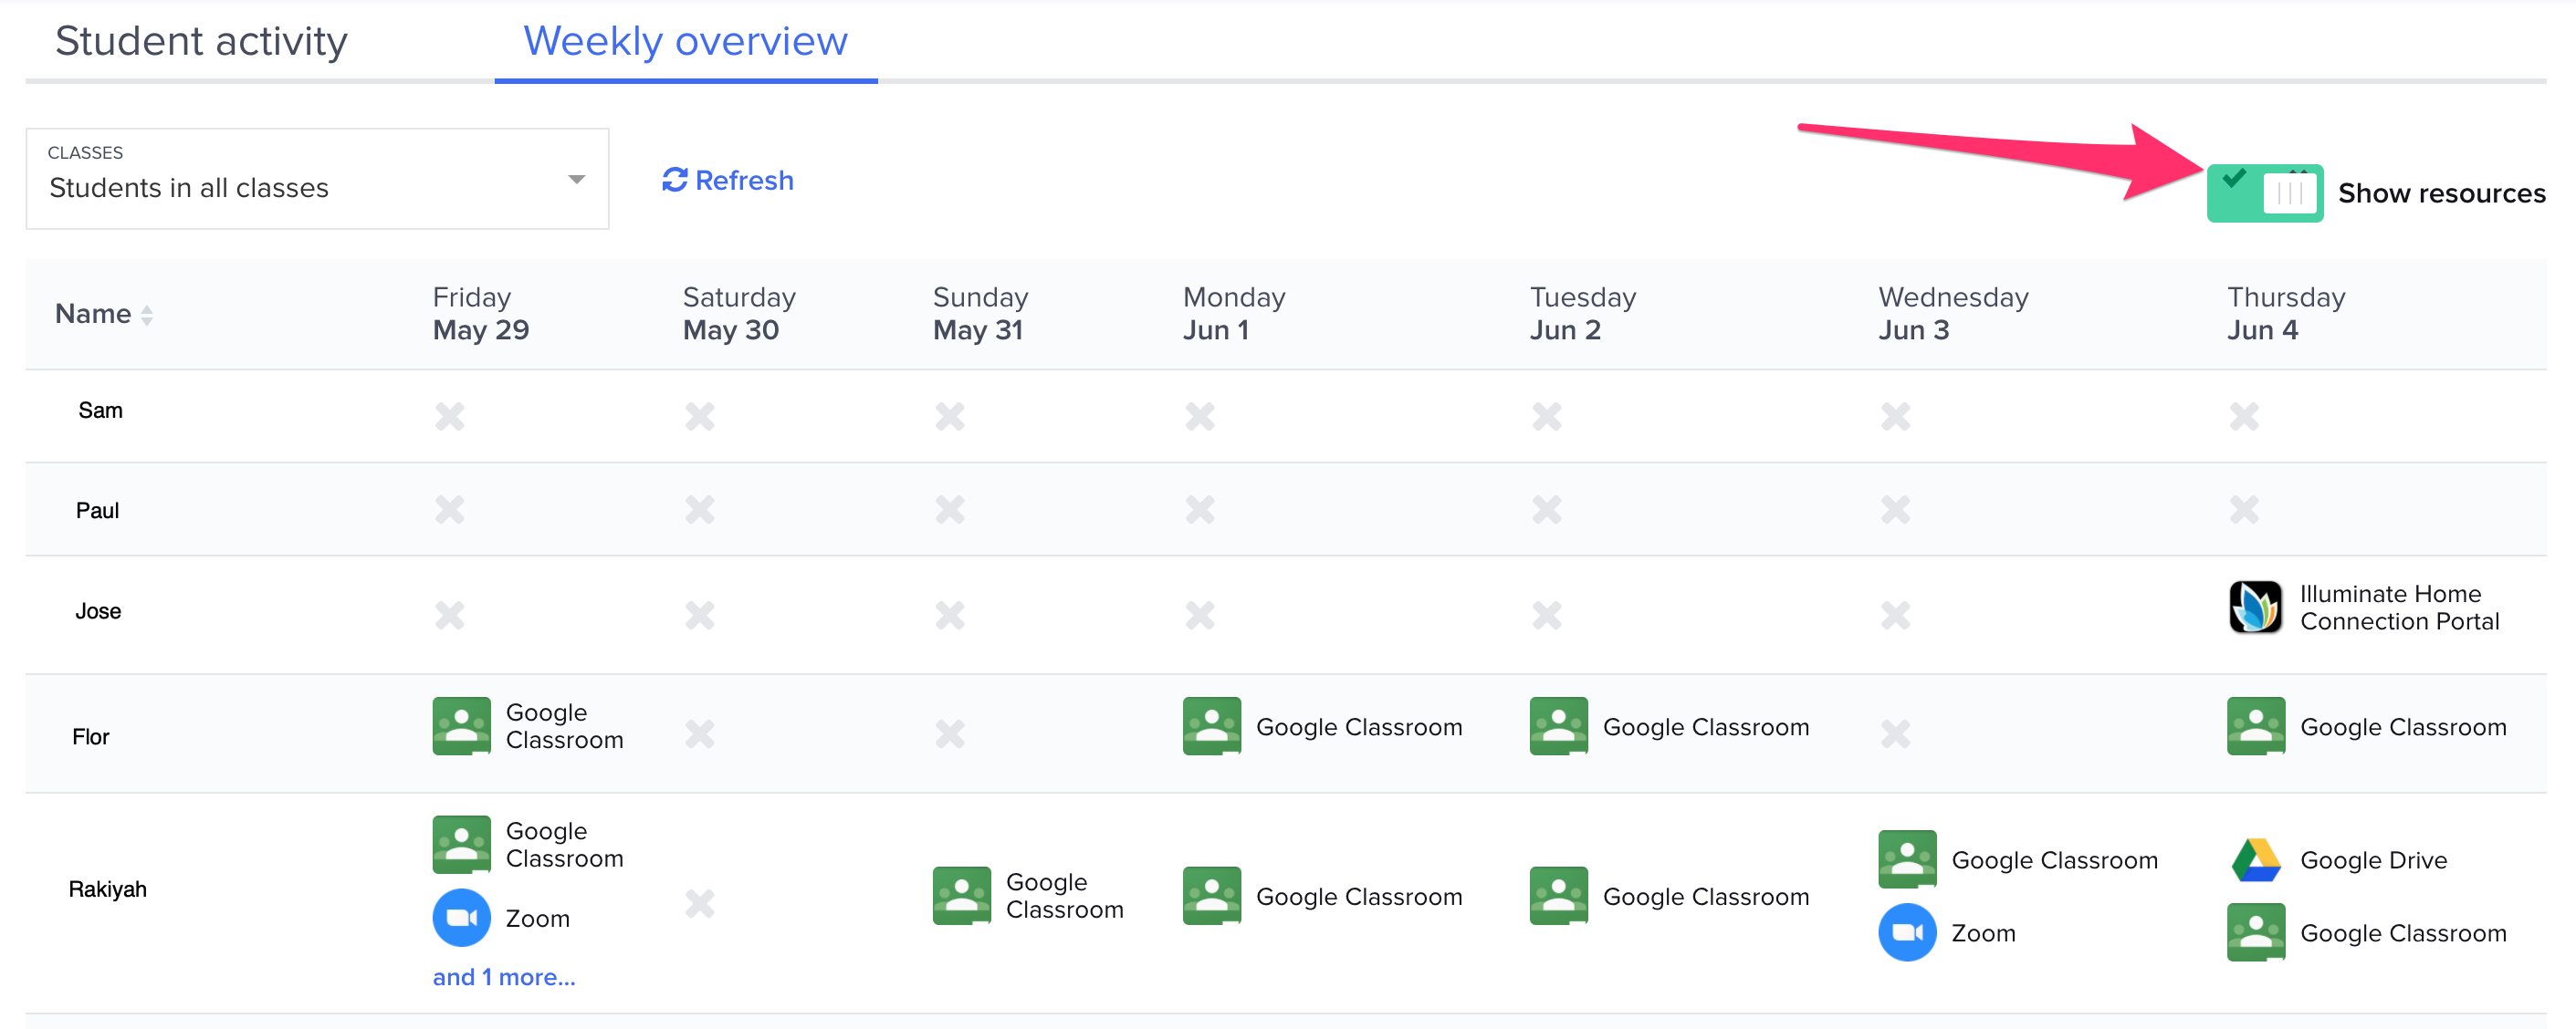
Task: Select the Weekly overview tab
Action: click(685, 42)
